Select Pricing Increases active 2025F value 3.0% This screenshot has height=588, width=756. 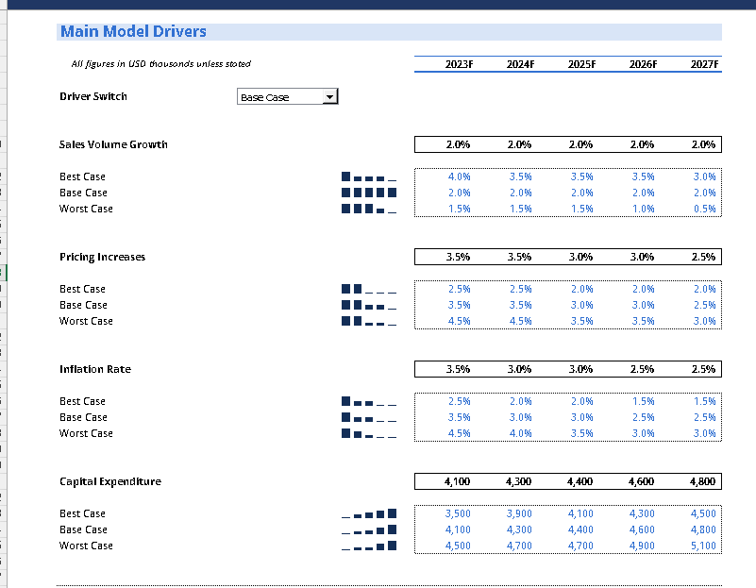coord(580,257)
